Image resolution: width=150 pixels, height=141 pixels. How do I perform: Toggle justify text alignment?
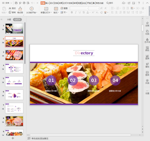[x=124, y=12]
